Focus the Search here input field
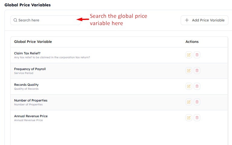232x145 pixels. pos(46,20)
